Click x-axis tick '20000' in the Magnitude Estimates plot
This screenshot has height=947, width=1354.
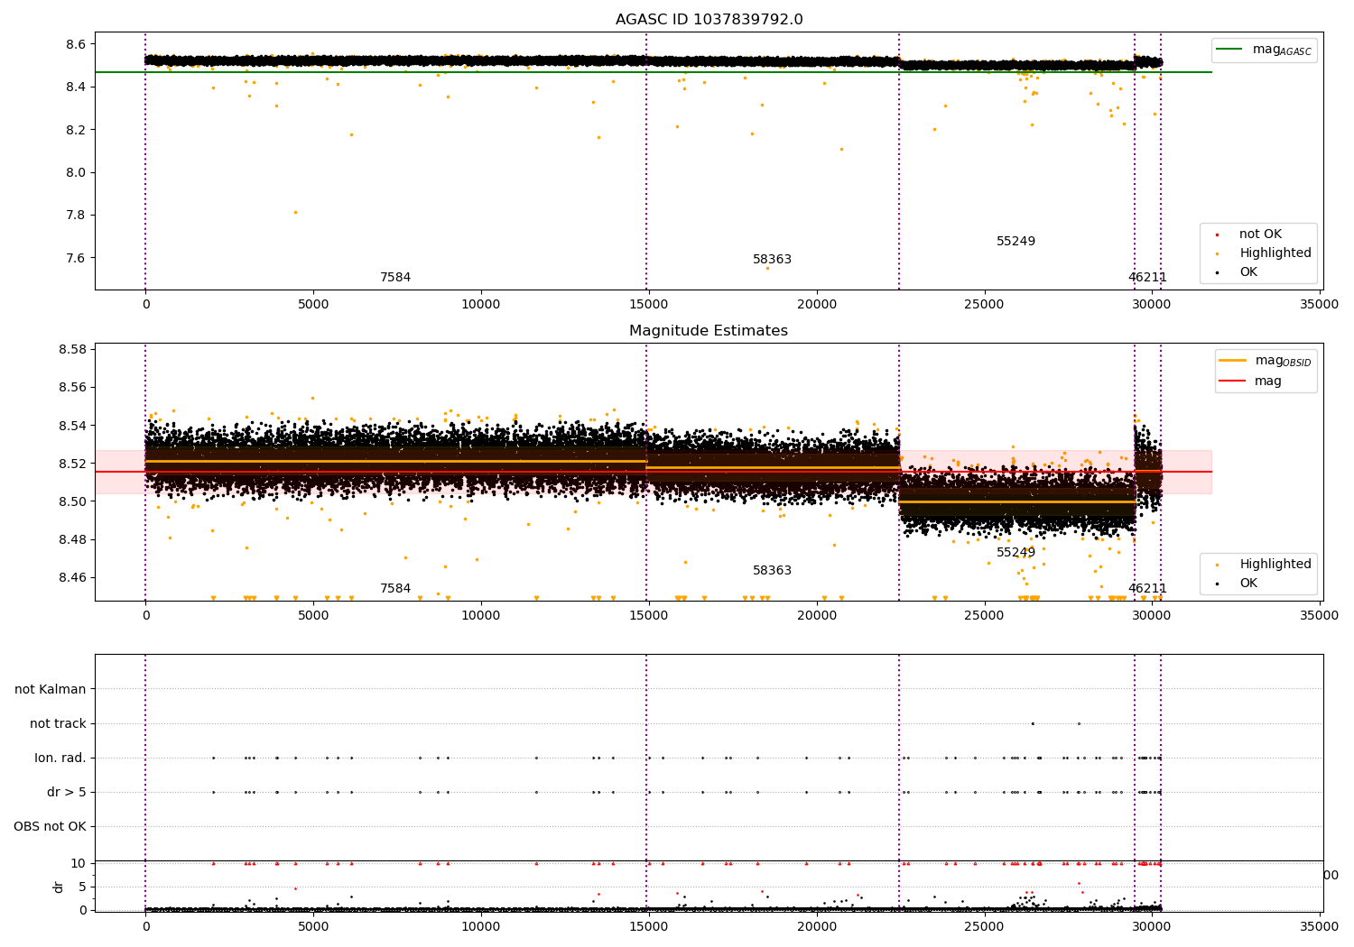(x=816, y=616)
